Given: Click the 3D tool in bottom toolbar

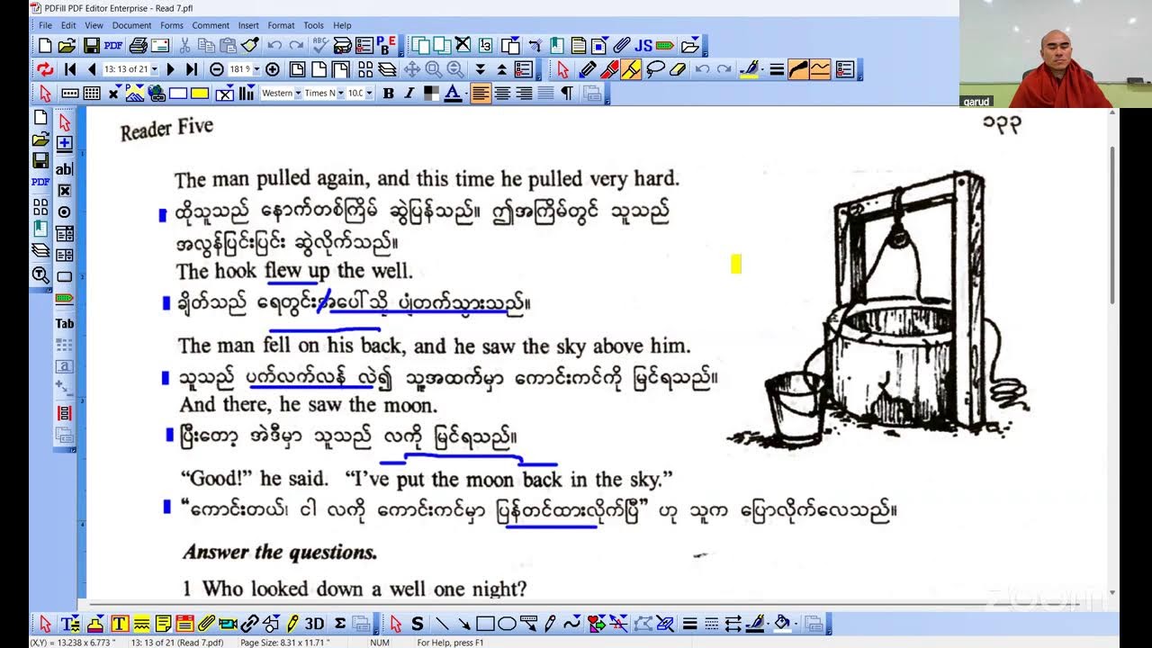Looking at the screenshot, I should (x=314, y=624).
